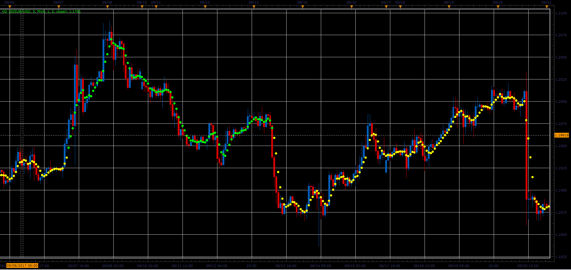
Task: Click the 09/14 09:00 time axis label
Action: pyautogui.click(x=321, y=266)
